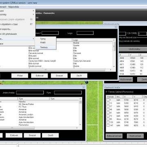This screenshot has width=147, height=147.
Task: Click Uložit změny button
Action: 134,49
